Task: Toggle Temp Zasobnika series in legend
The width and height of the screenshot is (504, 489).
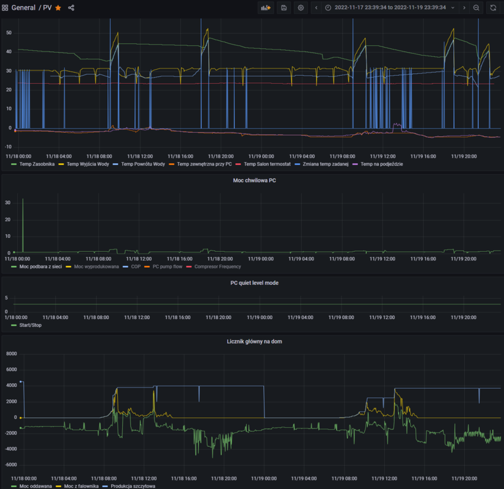Action: point(37,164)
